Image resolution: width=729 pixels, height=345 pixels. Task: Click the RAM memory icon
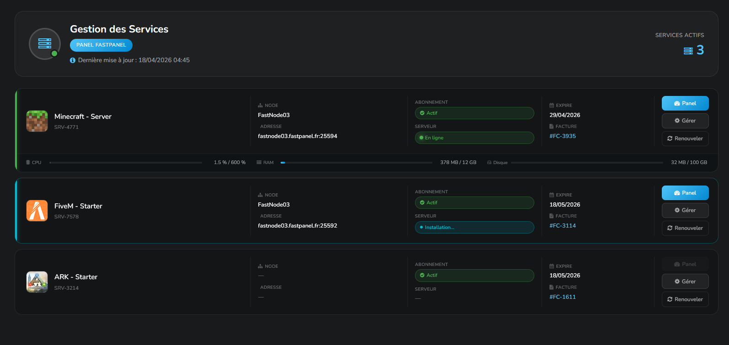(x=259, y=163)
